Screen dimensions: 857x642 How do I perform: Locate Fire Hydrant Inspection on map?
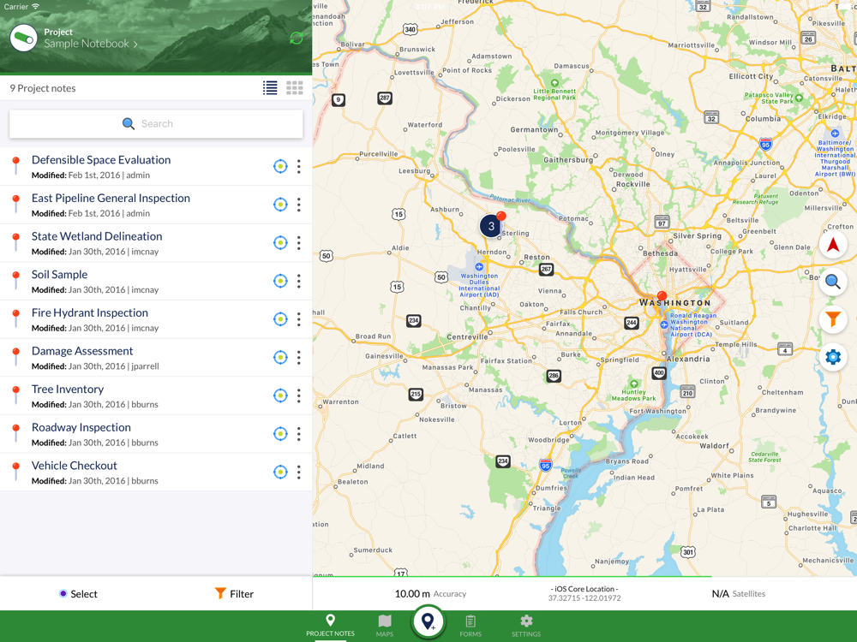click(280, 319)
